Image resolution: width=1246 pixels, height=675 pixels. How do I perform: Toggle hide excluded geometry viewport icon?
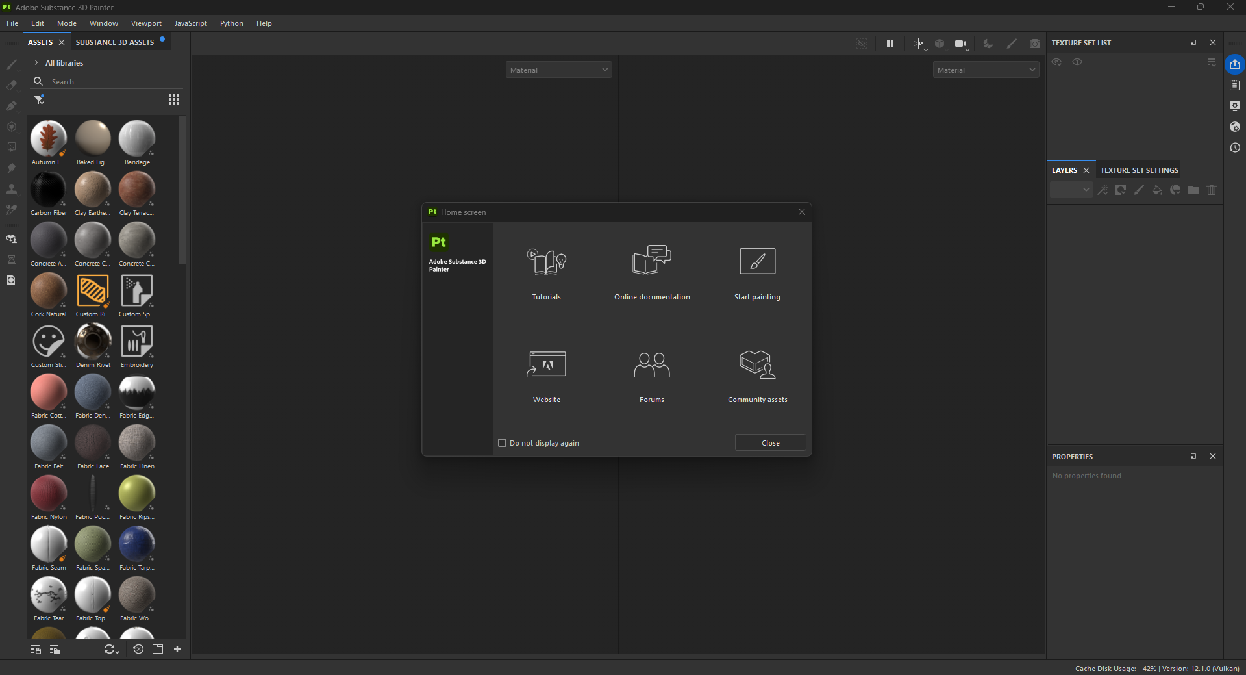pyautogui.click(x=862, y=44)
